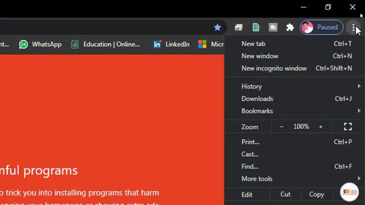Open Downloads from the menu
The image size is (365, 205).
click(x=294, y=99)
